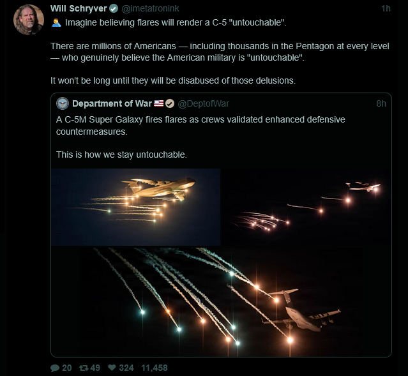Click the facepalm emoji in the tweet
Screen dimensions: 408x376
point(56,23)
